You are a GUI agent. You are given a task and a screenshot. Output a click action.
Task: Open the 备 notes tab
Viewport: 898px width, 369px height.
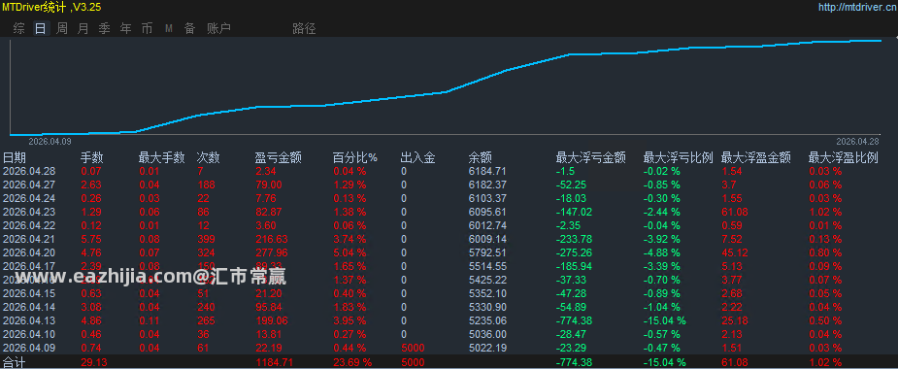pyautogui.click(x=189, y=29)
